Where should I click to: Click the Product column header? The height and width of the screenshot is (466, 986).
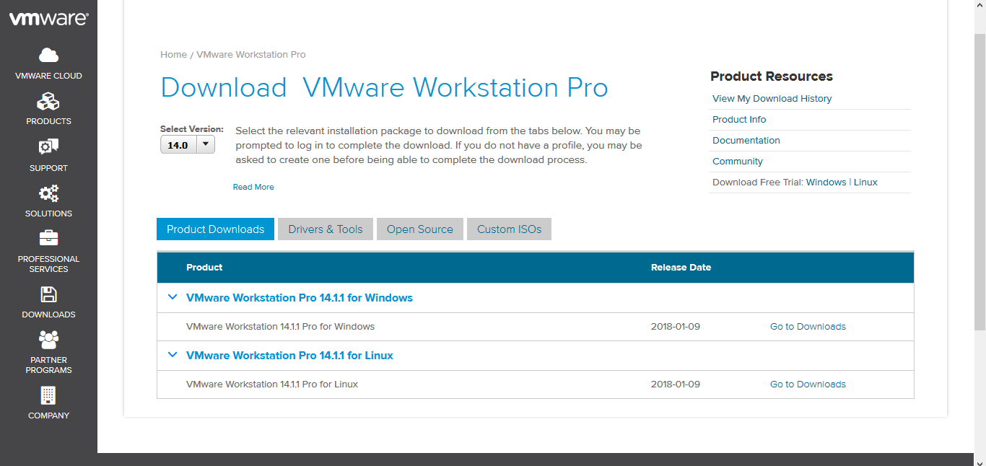coord(204,268)
